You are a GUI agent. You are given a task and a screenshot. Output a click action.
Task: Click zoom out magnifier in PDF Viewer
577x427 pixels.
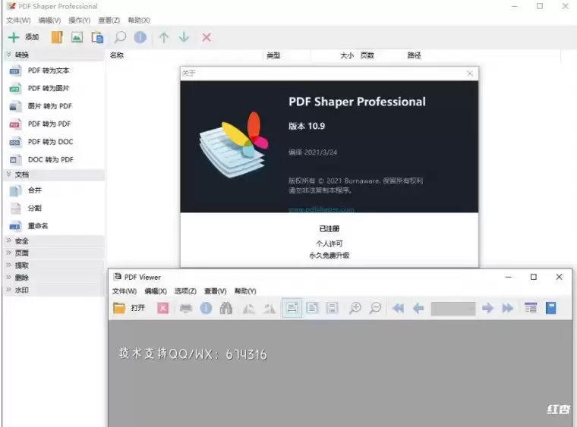point(375,308)
